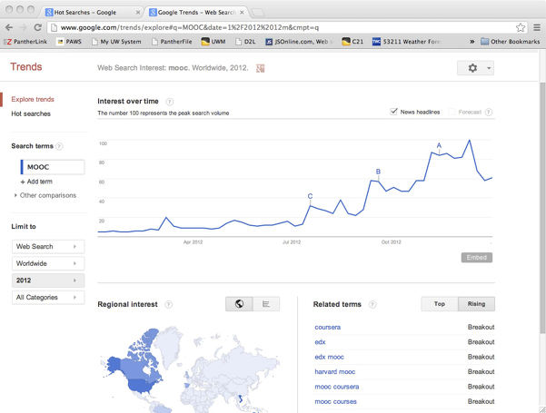The height and width of the screenshot is (413, 546).
Task: Uncheck the News headlines checkbox
Action: click(x=393, y=112)
